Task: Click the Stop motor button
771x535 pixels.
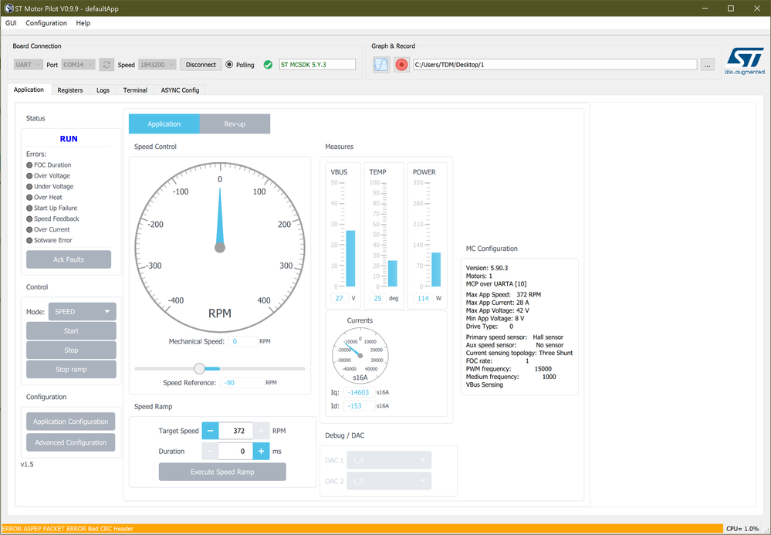Action: click(x=71, y=350)
